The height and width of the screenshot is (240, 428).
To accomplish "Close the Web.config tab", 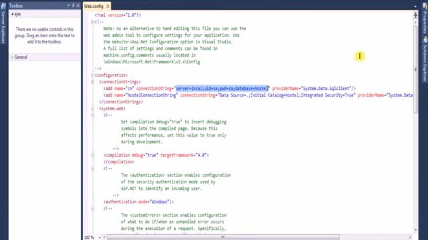I will tap(108, 6).
